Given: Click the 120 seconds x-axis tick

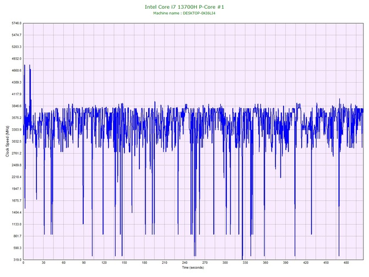Looking at the screenshot, I should coord(104,263).
